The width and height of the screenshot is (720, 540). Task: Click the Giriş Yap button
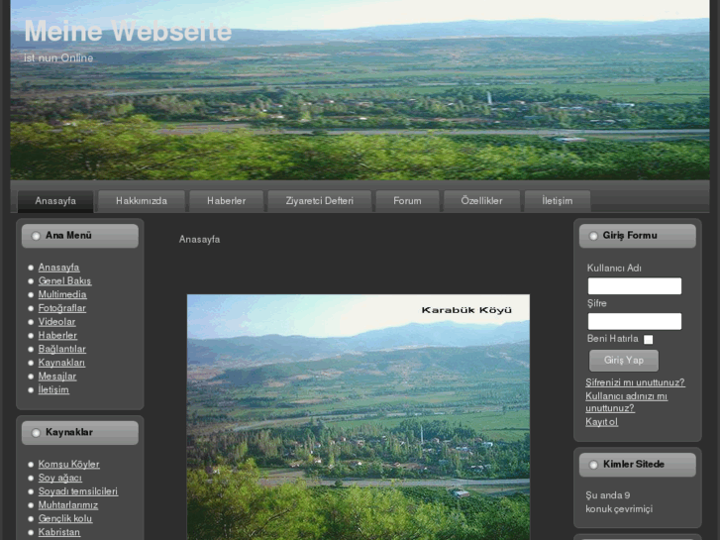pyautogui.click(x=624, y=361)
